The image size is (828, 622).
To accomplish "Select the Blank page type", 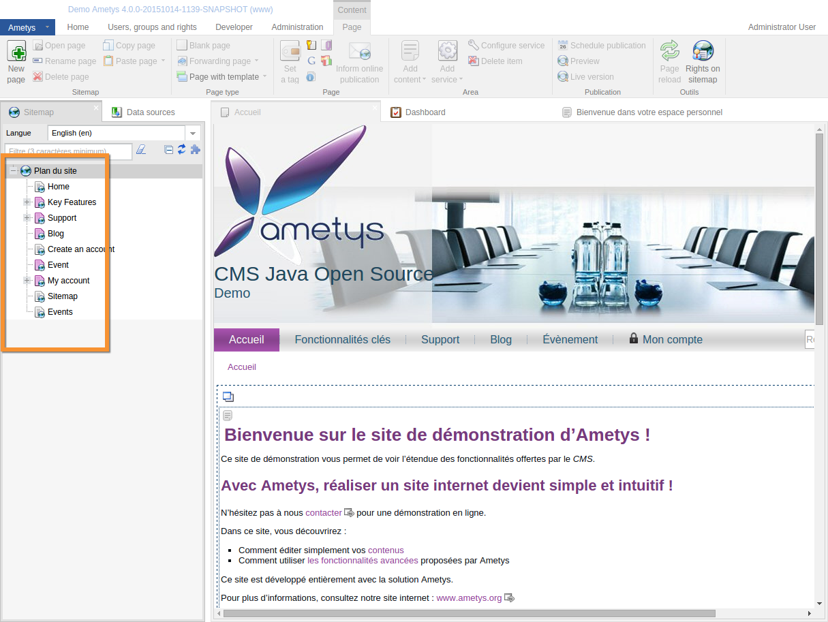I will coord(204,46).
